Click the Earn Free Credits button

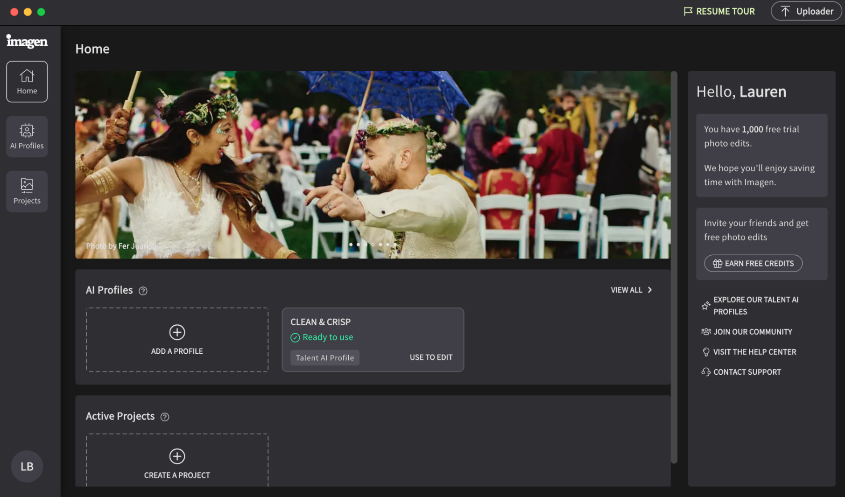pos(753,263)
